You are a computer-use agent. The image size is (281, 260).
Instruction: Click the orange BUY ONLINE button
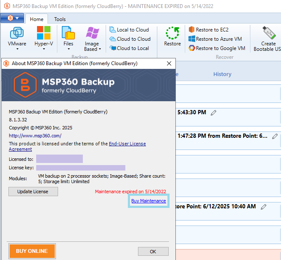[x=32, y=251]
